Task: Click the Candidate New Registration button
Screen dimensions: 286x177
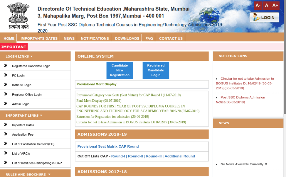Action: pyautogui.click(x=120, y=70)
